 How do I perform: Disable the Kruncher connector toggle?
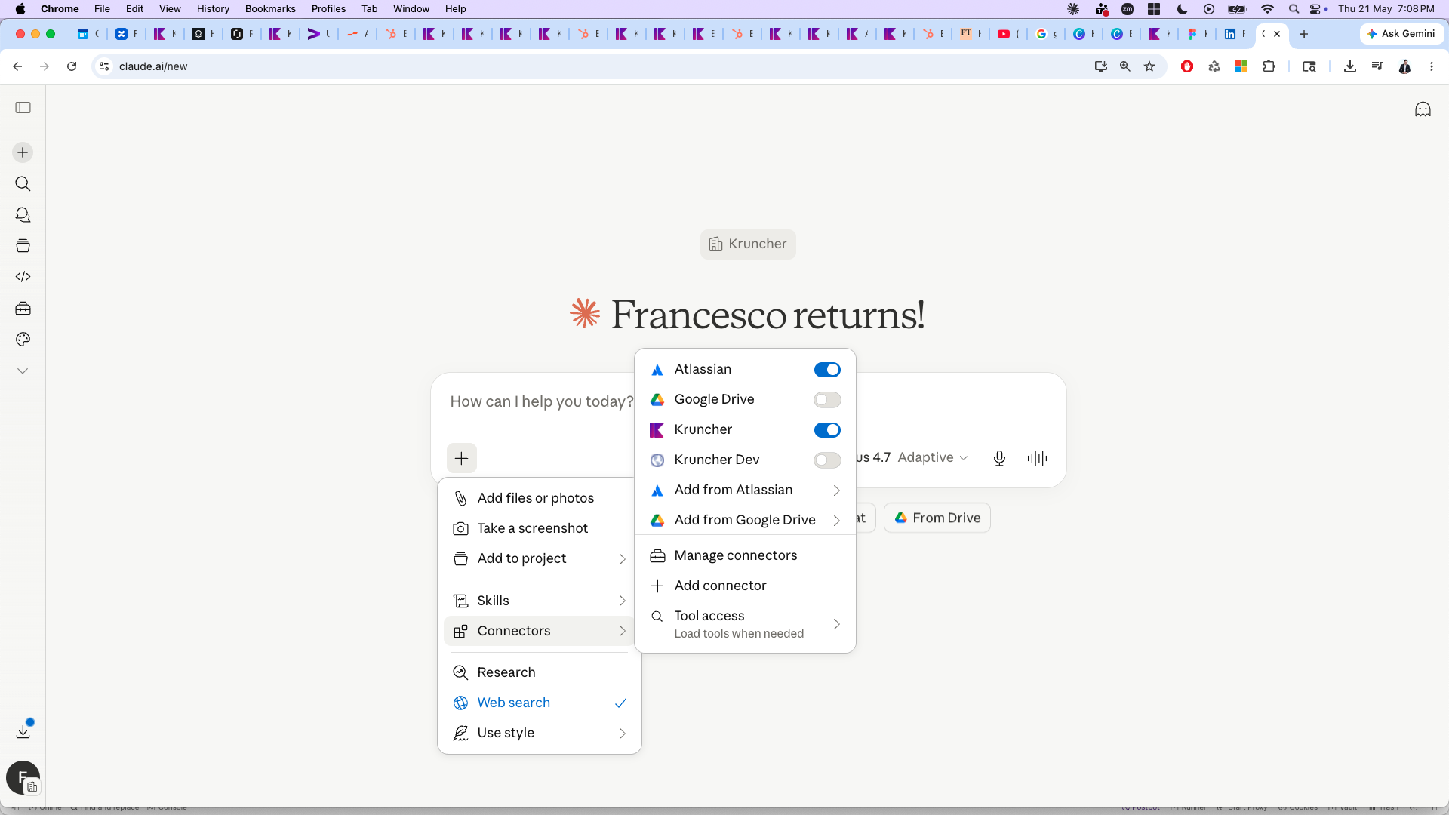click(x=827, y=430)
